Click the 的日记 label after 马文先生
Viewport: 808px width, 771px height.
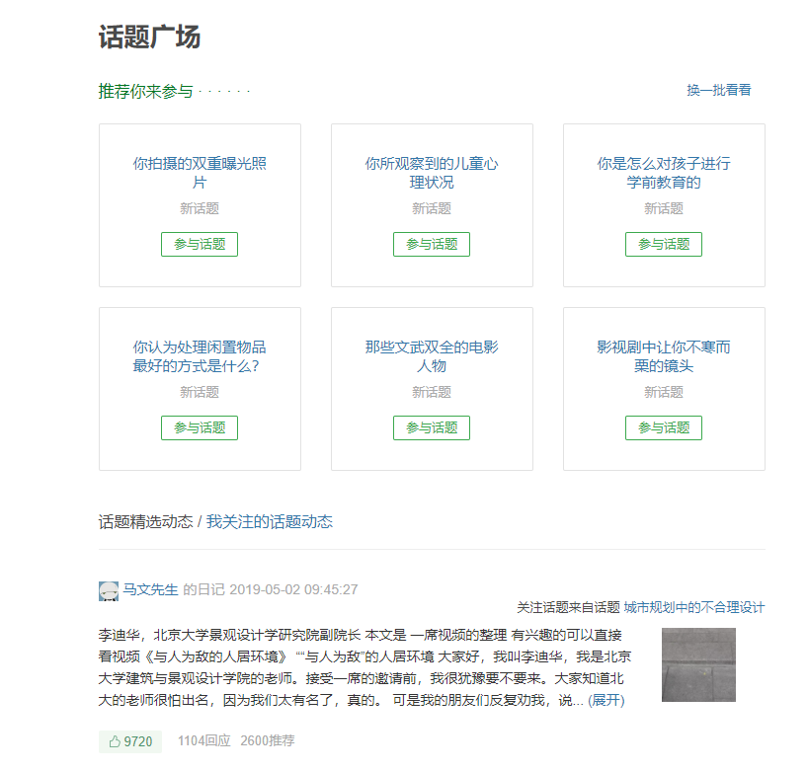204,589
